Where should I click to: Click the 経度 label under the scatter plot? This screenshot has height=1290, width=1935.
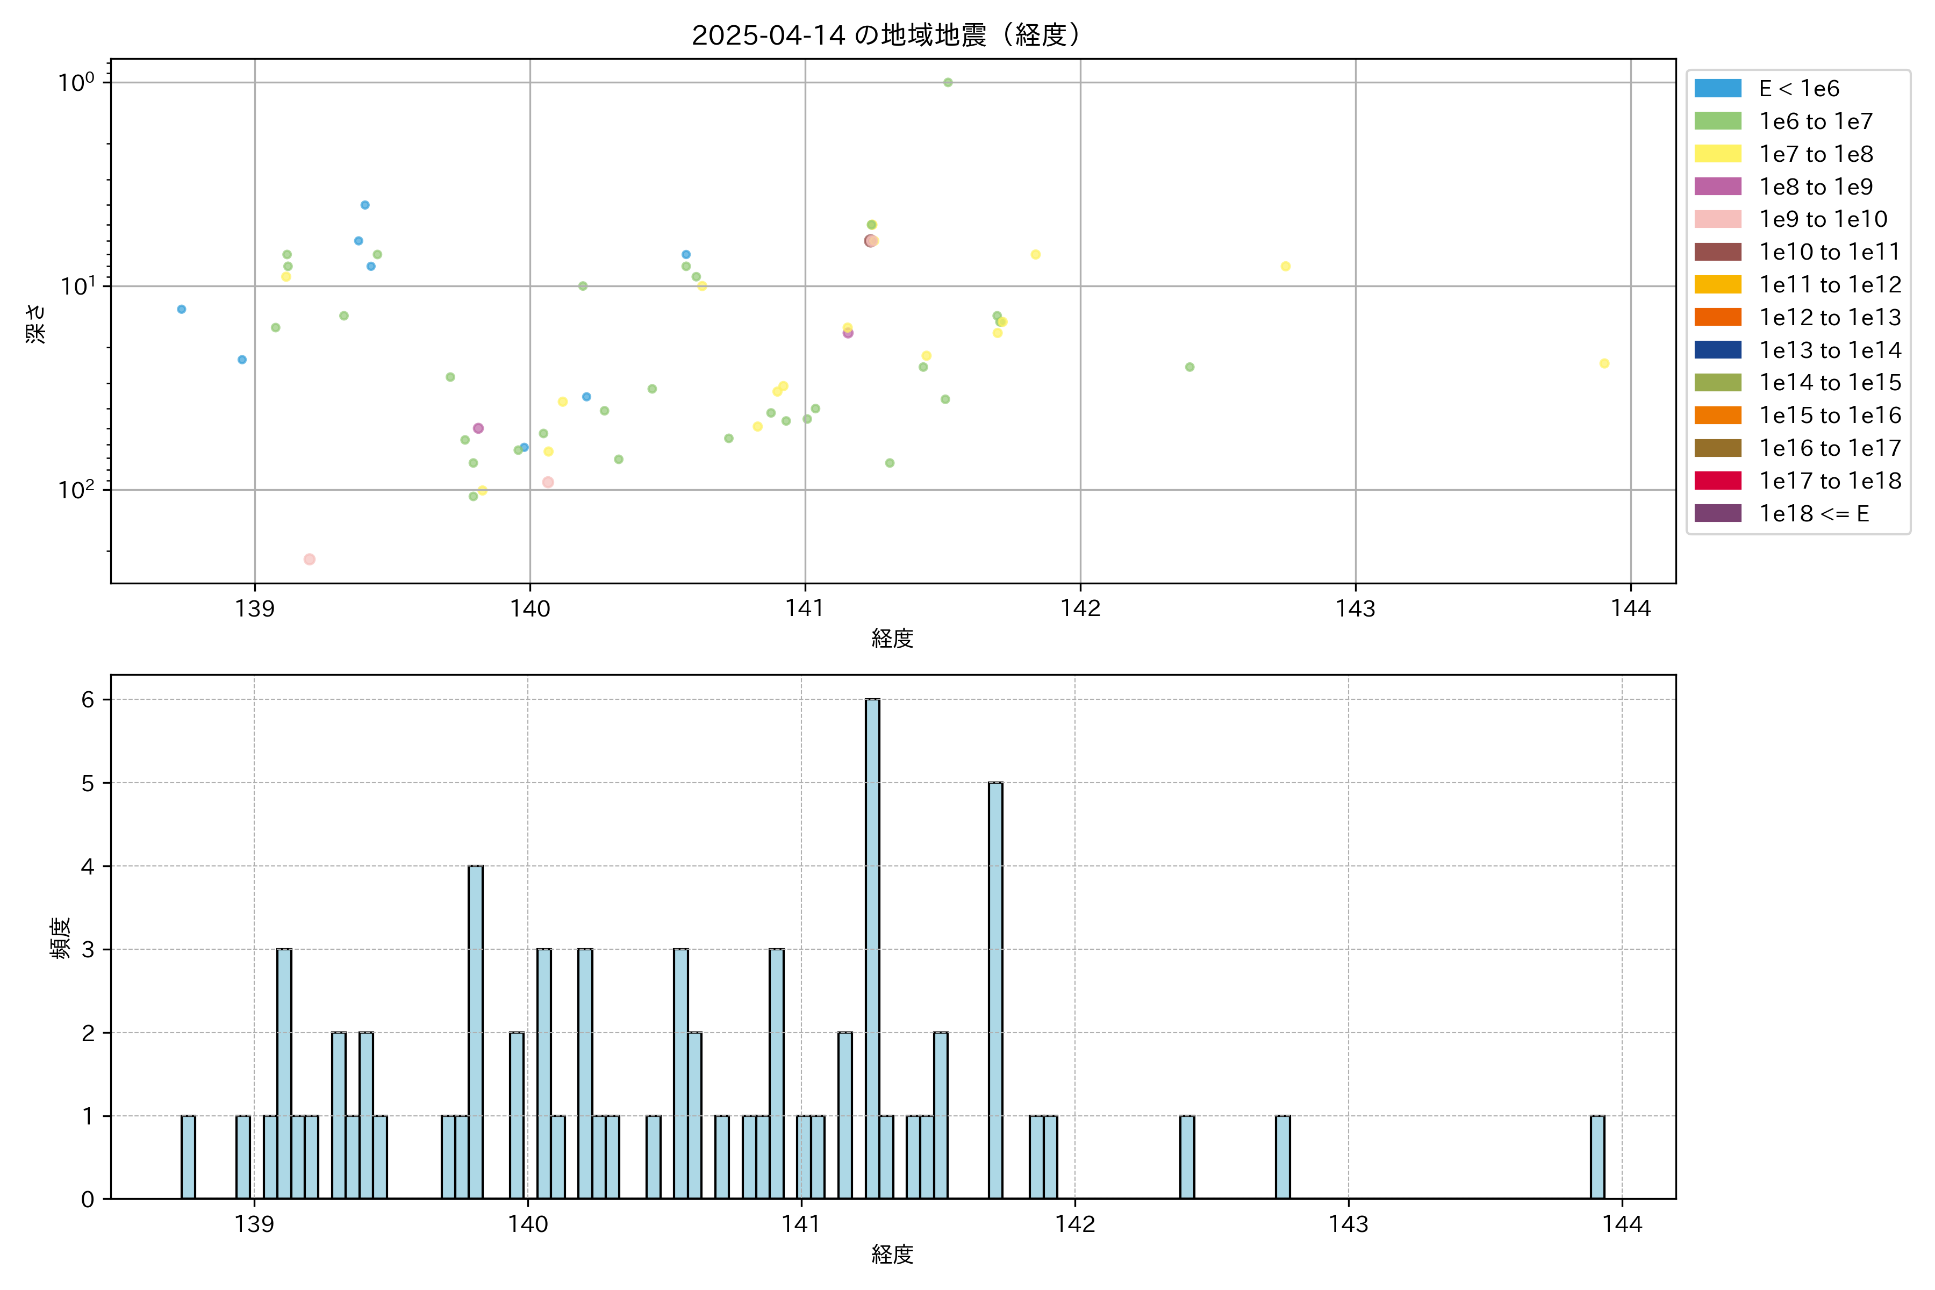[893, 639]
